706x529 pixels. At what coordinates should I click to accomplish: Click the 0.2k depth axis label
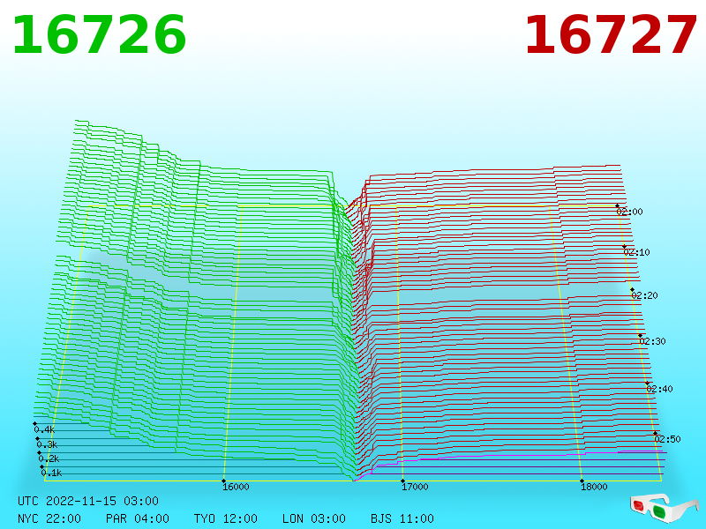[49, 458]
